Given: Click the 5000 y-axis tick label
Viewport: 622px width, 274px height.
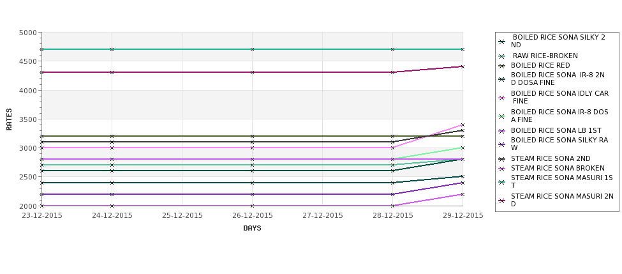Looking at the screenshot, I should pos(28,33).
